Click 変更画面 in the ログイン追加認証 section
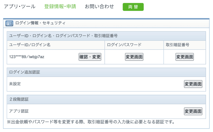The height and width of the screenshot is (132, 213). pos(193,84)
